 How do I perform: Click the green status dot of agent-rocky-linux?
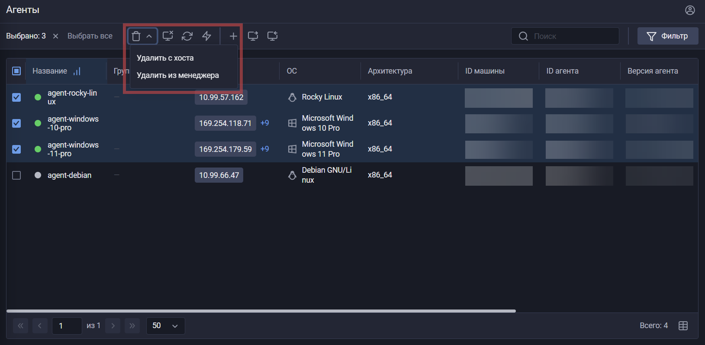click(x=38, y=97)
